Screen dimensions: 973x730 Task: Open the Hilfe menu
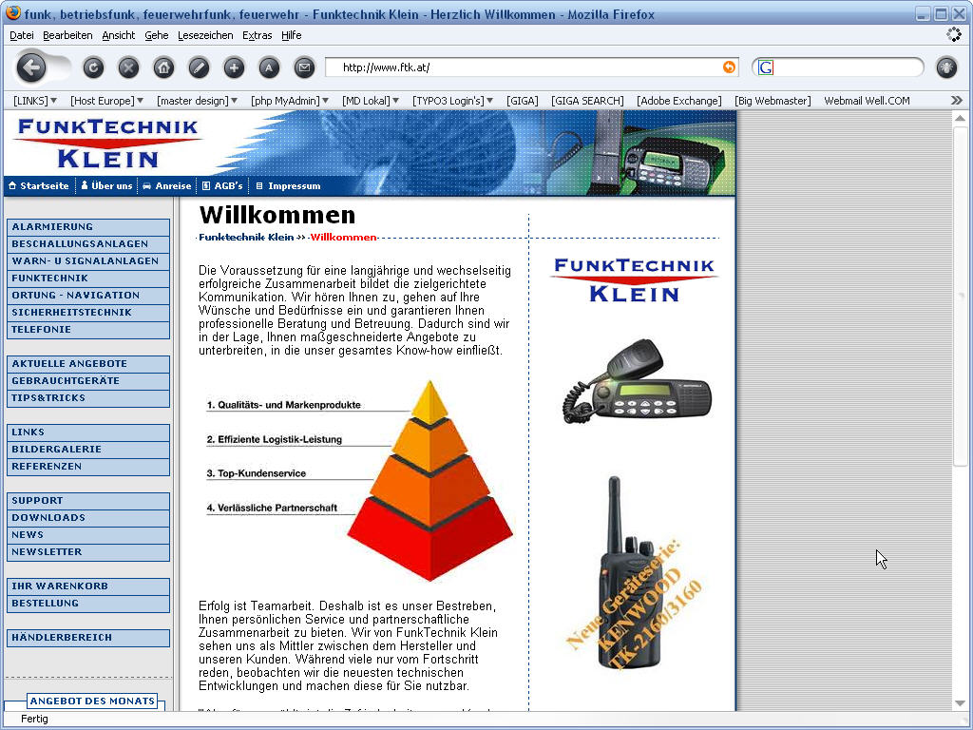pyautogui.click(x=291, y=35)
